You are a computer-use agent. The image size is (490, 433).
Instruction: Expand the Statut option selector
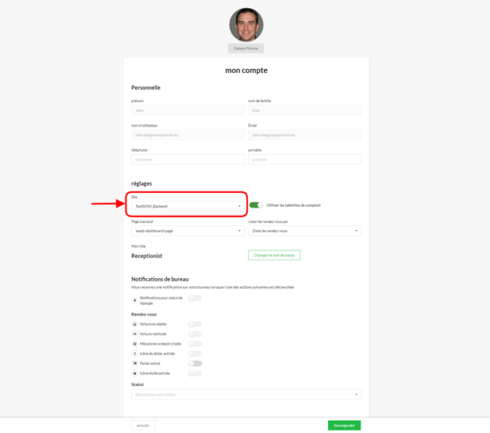[245, 395]
